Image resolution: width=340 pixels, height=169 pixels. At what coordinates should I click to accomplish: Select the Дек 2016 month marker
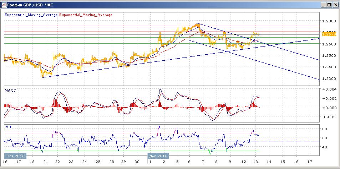point(158,156)
